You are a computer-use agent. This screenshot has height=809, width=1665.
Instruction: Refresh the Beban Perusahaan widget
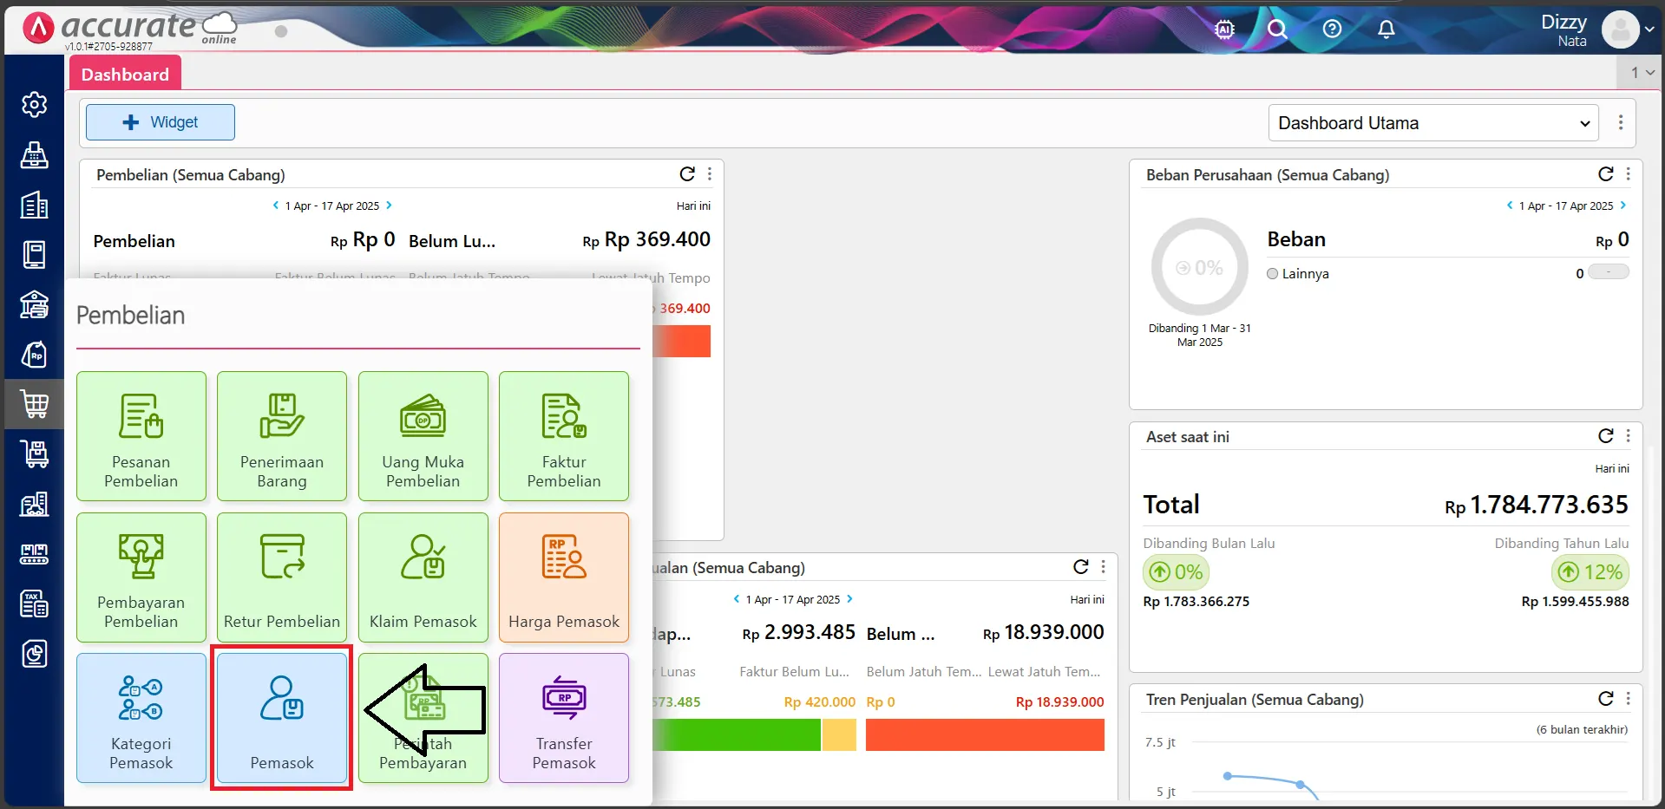[x=1604, y=174]
